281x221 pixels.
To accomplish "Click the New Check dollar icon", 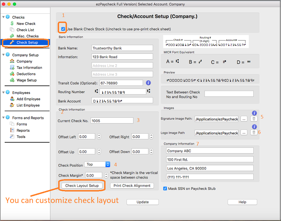I will 12,24.
